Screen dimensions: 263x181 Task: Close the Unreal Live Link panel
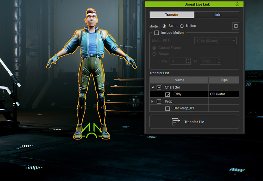(237, 4)
